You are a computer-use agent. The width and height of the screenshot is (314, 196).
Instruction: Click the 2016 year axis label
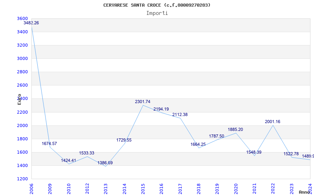click(x=162, y=189)
